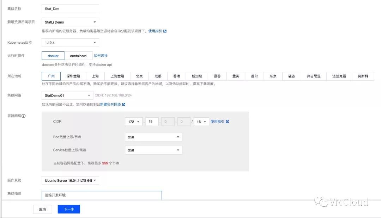Click info icon next to 容器网络

(x=24, y=116)
